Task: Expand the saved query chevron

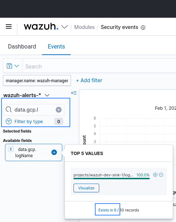Action: 17,66
